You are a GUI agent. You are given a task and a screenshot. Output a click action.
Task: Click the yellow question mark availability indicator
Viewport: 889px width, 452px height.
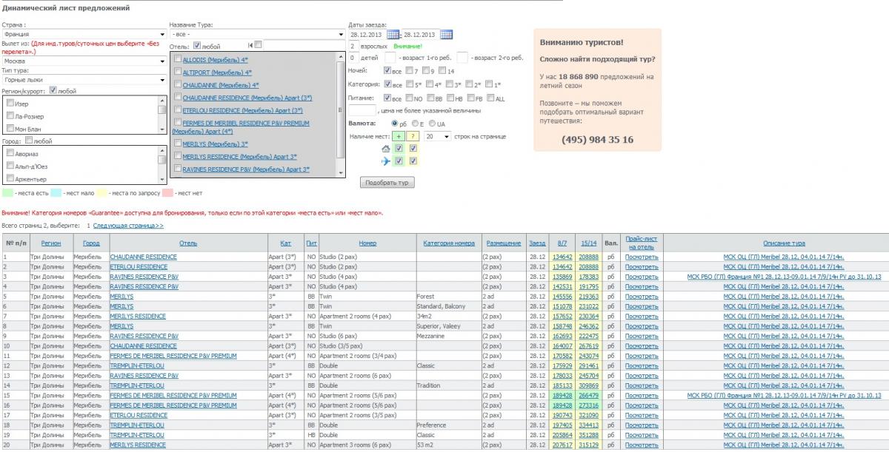(413, 136)
